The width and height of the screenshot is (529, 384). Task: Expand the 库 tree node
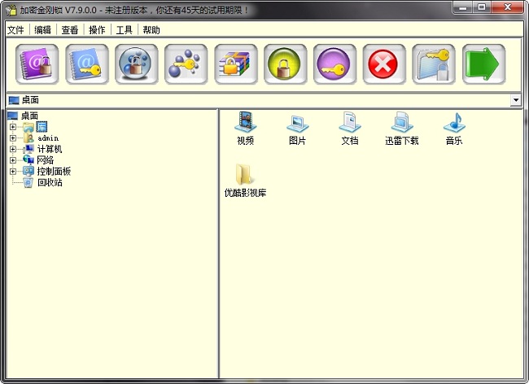click(x=13, y=127)
